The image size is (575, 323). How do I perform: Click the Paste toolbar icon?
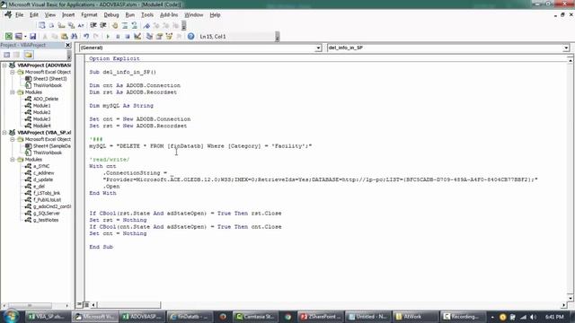coord(65,36)
